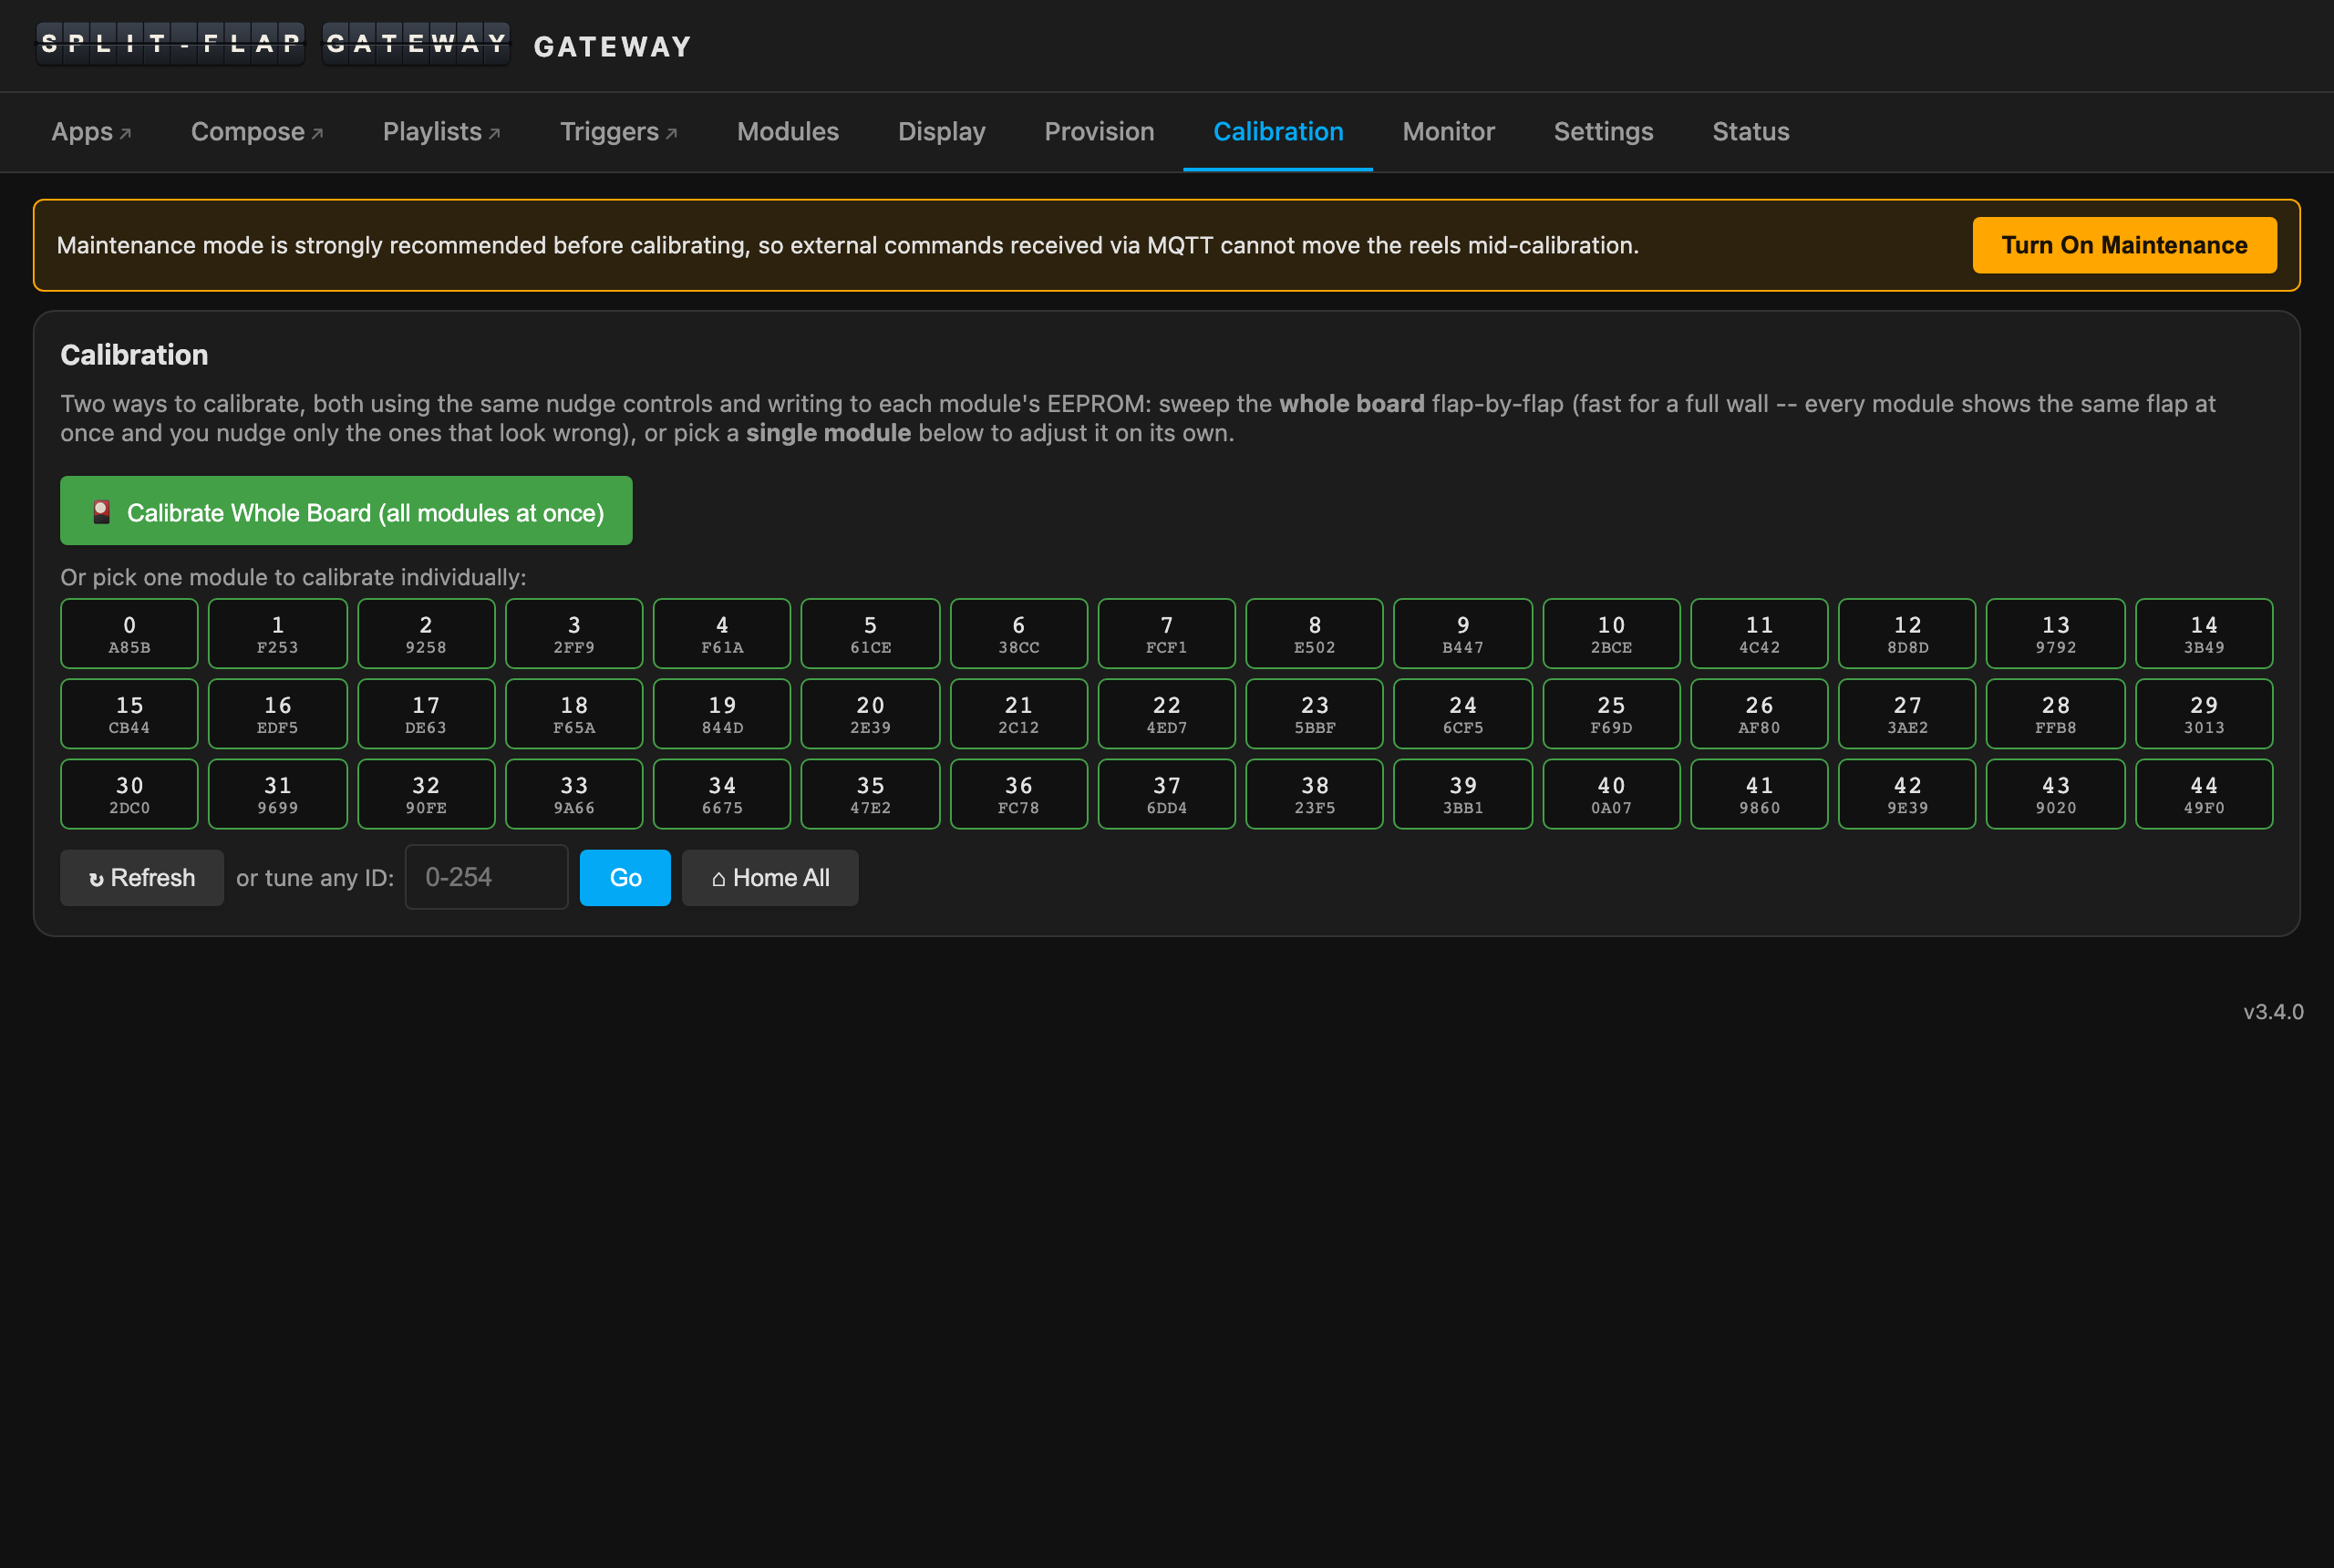2334x1568 pixels.
Task: Focus the tune ID input field
Action: click(486, 877)
